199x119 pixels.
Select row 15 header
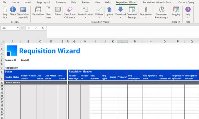[x=2, y=99]
